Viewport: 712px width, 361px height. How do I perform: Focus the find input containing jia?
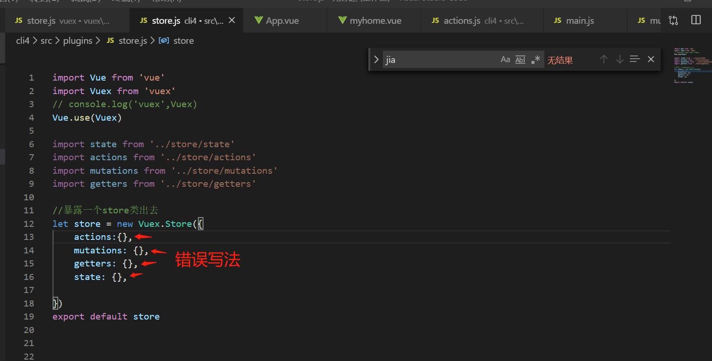440,60
